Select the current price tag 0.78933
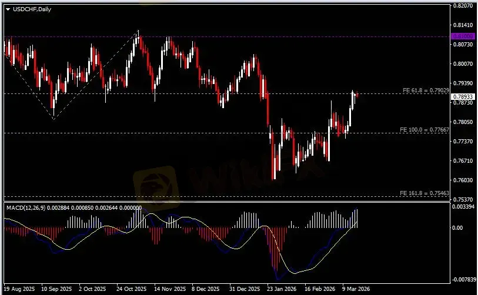The image size is (478, 295). (x=462, y=96)
